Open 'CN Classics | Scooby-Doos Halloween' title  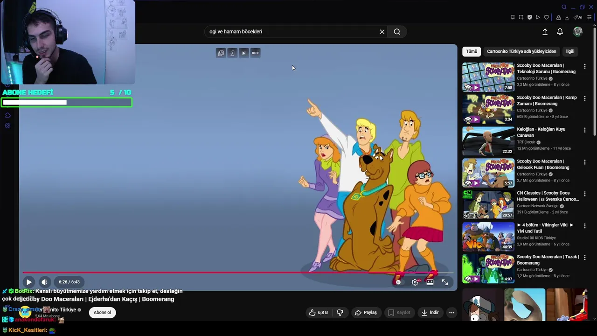pos(548,196)
